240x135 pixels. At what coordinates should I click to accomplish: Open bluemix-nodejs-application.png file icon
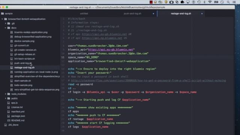(12, 32)
